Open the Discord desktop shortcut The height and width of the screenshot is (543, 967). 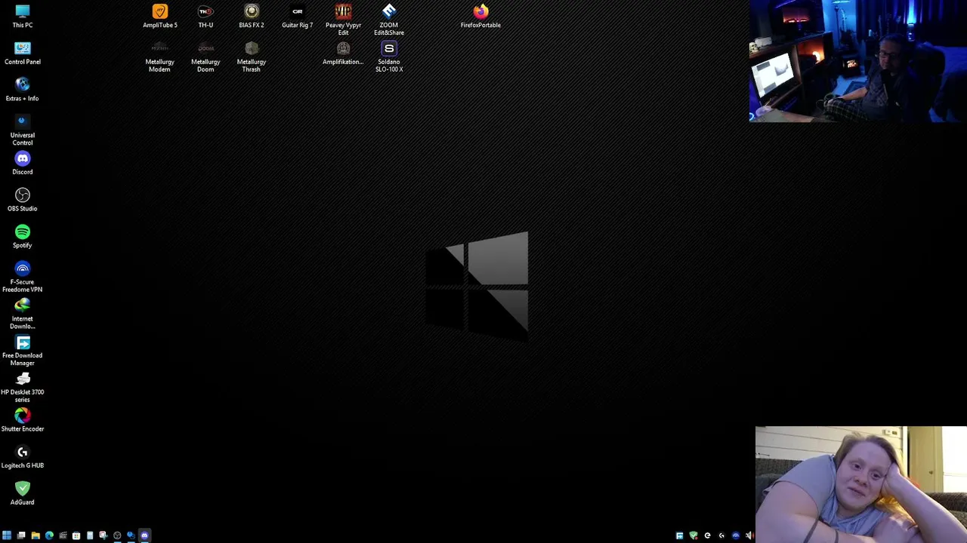point(23,163)
